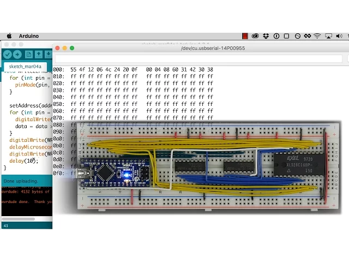Close the serial monitor window

point(57,48)
